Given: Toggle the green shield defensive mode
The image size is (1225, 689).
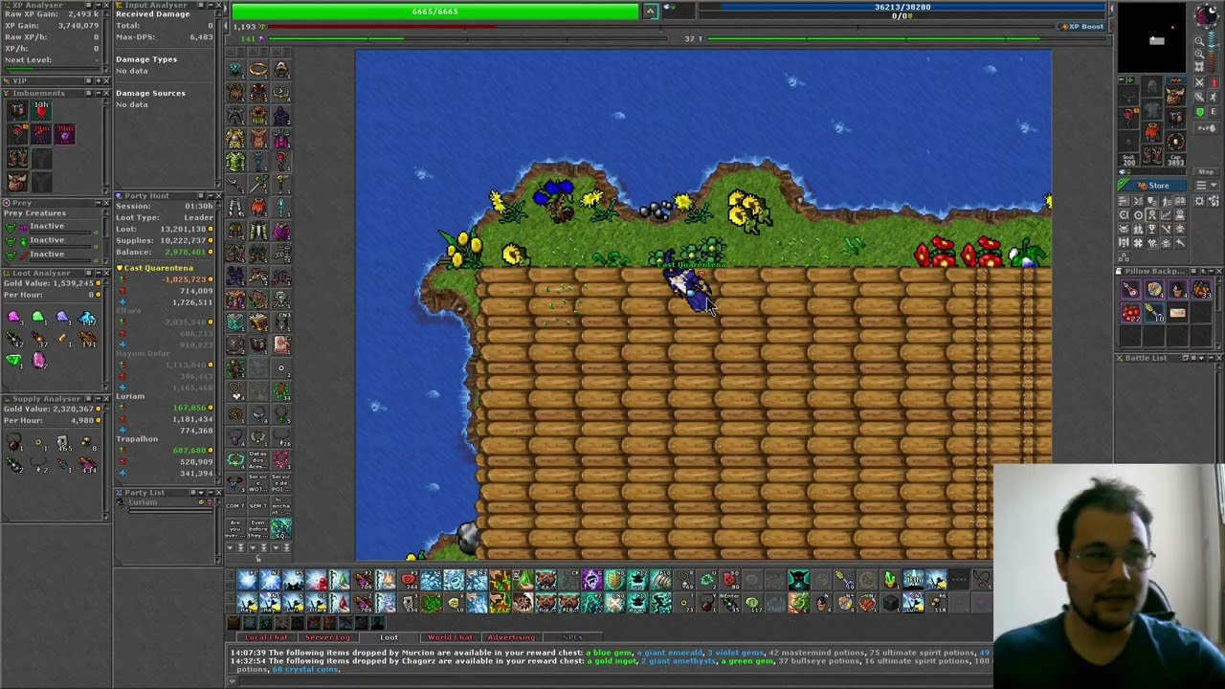Looking at the screenshot, I should click(x=1200, y=113).
